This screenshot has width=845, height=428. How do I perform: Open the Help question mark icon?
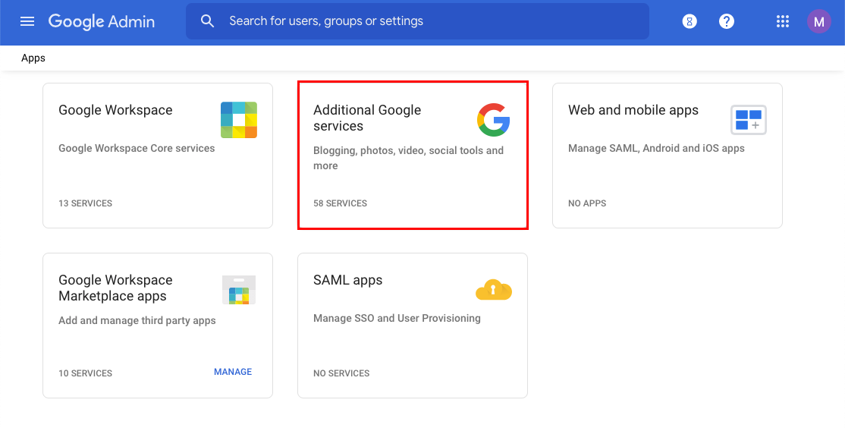point(727,21)
